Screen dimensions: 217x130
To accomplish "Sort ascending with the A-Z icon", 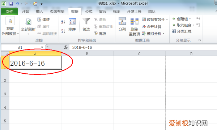I will 63,22.
